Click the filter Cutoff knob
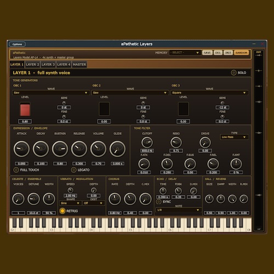274x274 pixels. (x=147, y=142)
